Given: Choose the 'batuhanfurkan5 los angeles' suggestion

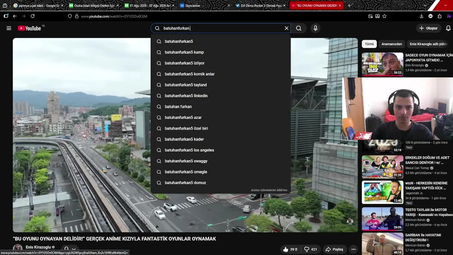Looking at the screenshot, I should click(221, 150).
